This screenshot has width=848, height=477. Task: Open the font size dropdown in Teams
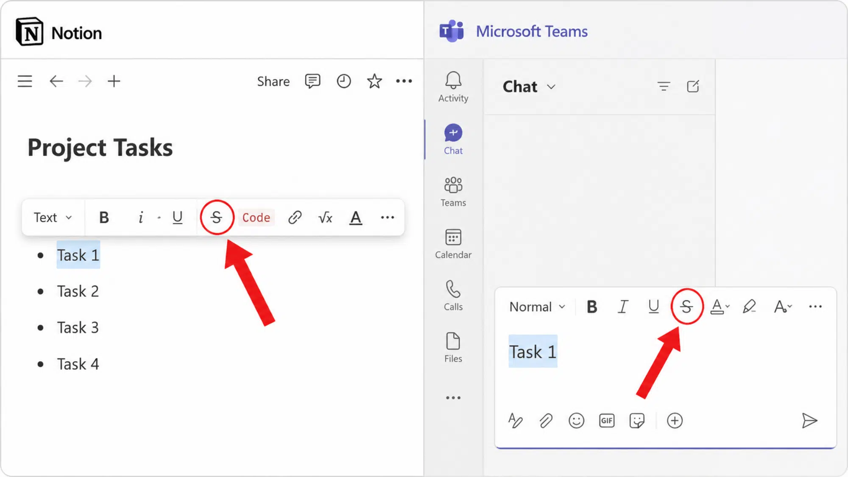(783, 307)
